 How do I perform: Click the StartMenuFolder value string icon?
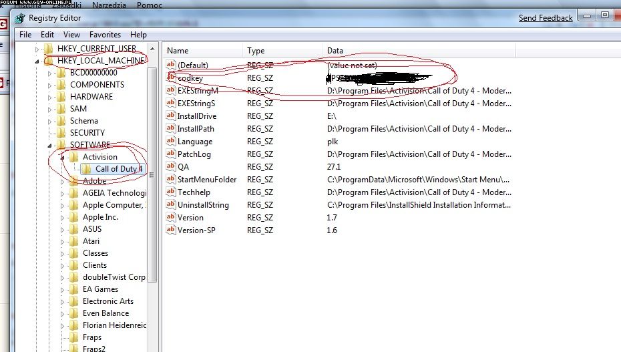click(x=171, y=179)
